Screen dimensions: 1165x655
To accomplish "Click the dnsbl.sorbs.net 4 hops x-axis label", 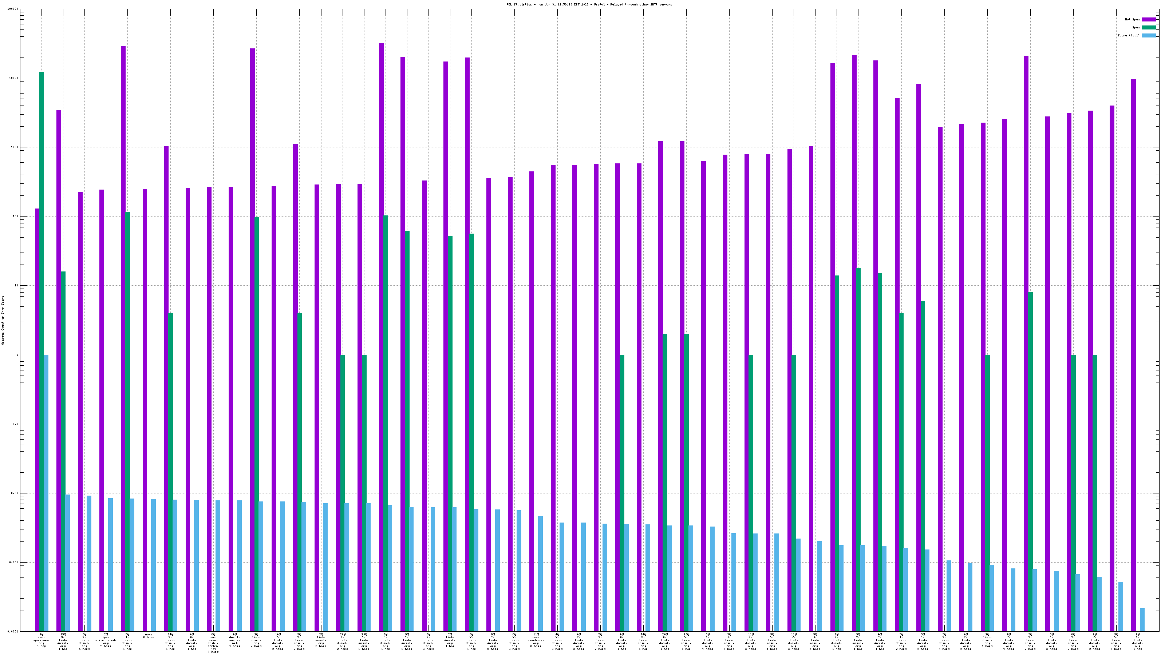I will click(235, 640).
